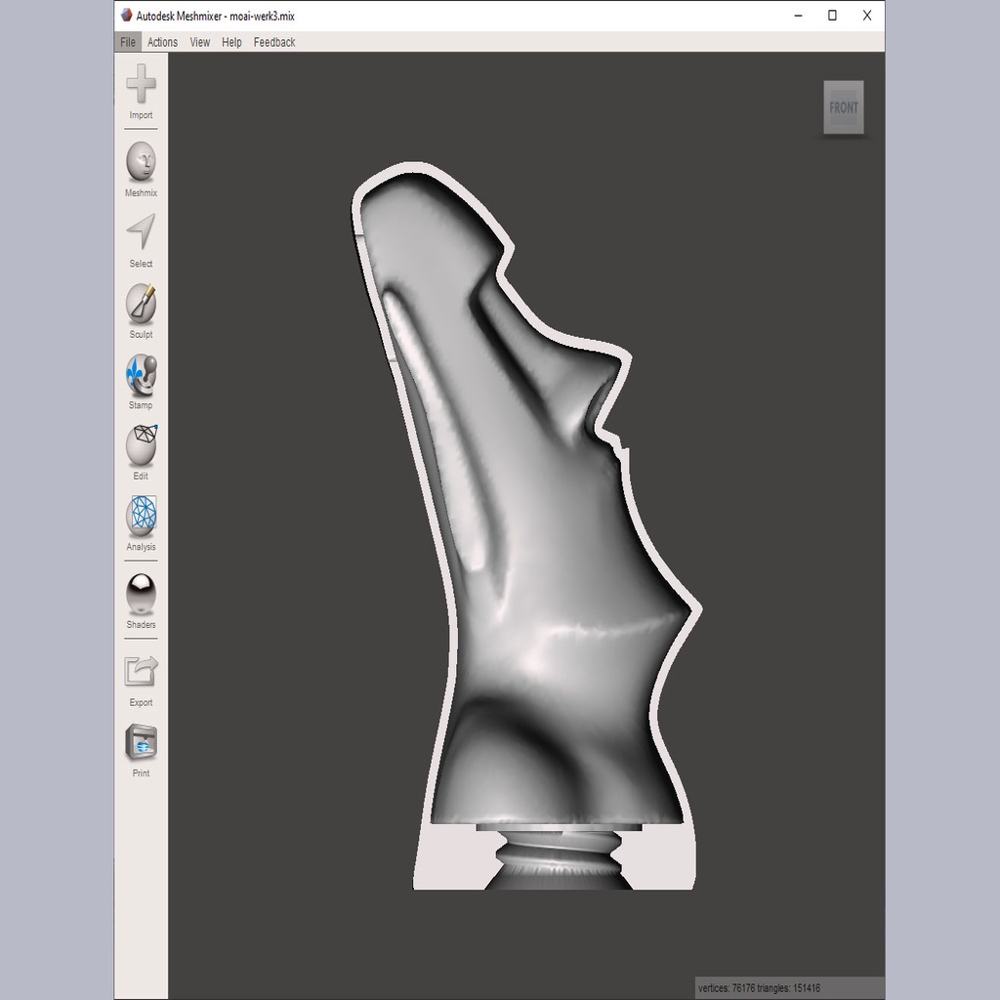The image size is (1000, 1000).
Task: Open the File menu
Action: point(128,42)
